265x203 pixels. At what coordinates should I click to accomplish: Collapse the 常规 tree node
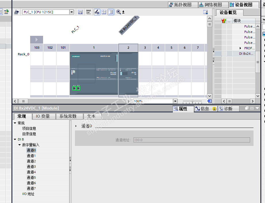pyautogui.click(x=15, y=123)
